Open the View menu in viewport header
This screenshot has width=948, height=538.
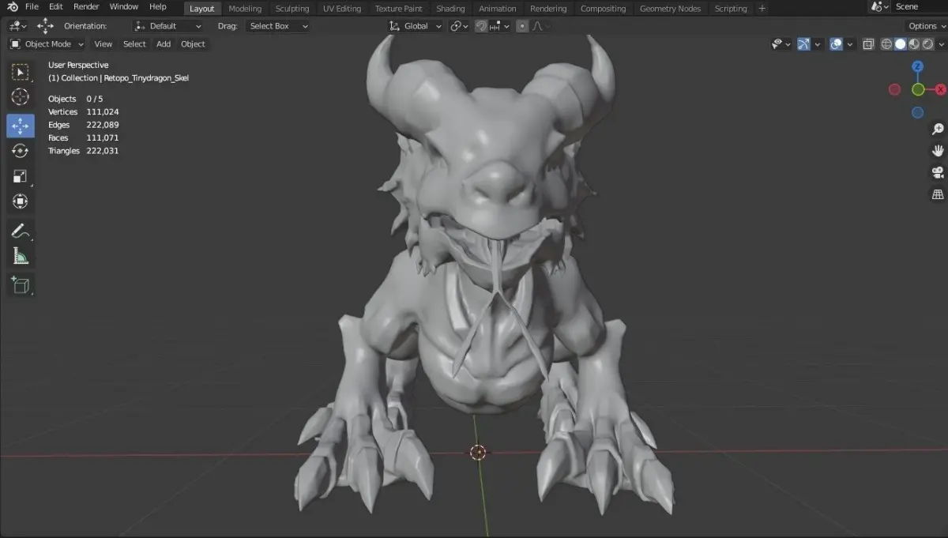click(103, 44)
